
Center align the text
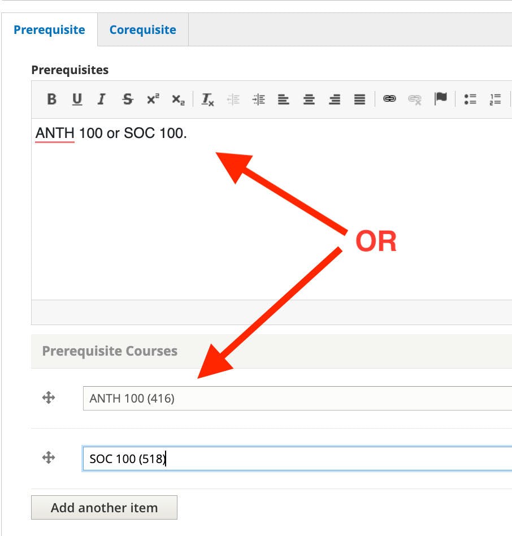(x=309, y=100)
